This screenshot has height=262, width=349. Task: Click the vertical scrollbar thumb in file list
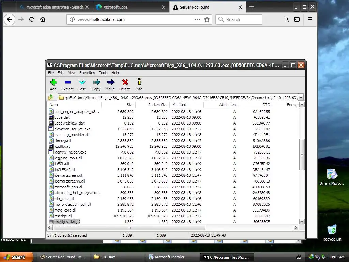[x=302, y=155]
